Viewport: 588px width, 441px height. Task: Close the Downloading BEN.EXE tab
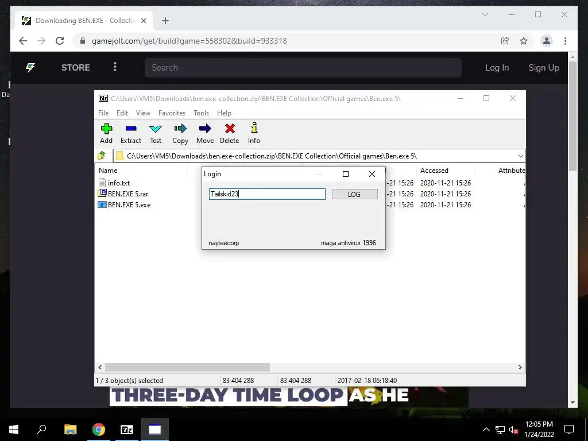(x=143, y=21)
